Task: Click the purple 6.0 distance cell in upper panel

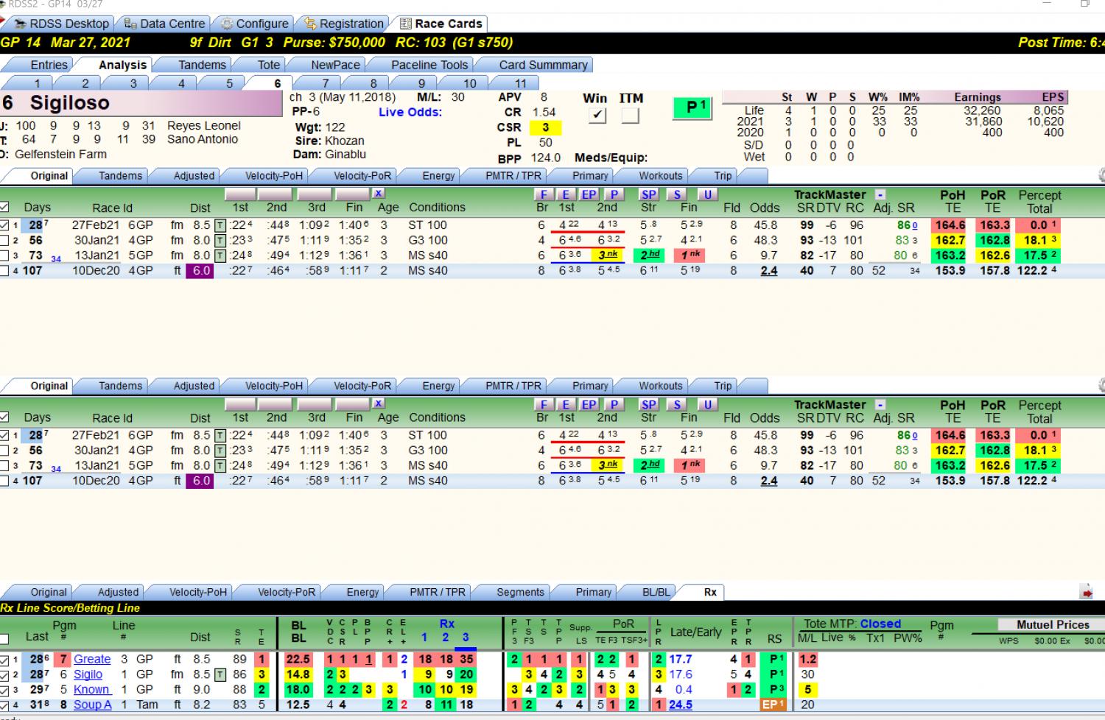Action: point(201,271)
